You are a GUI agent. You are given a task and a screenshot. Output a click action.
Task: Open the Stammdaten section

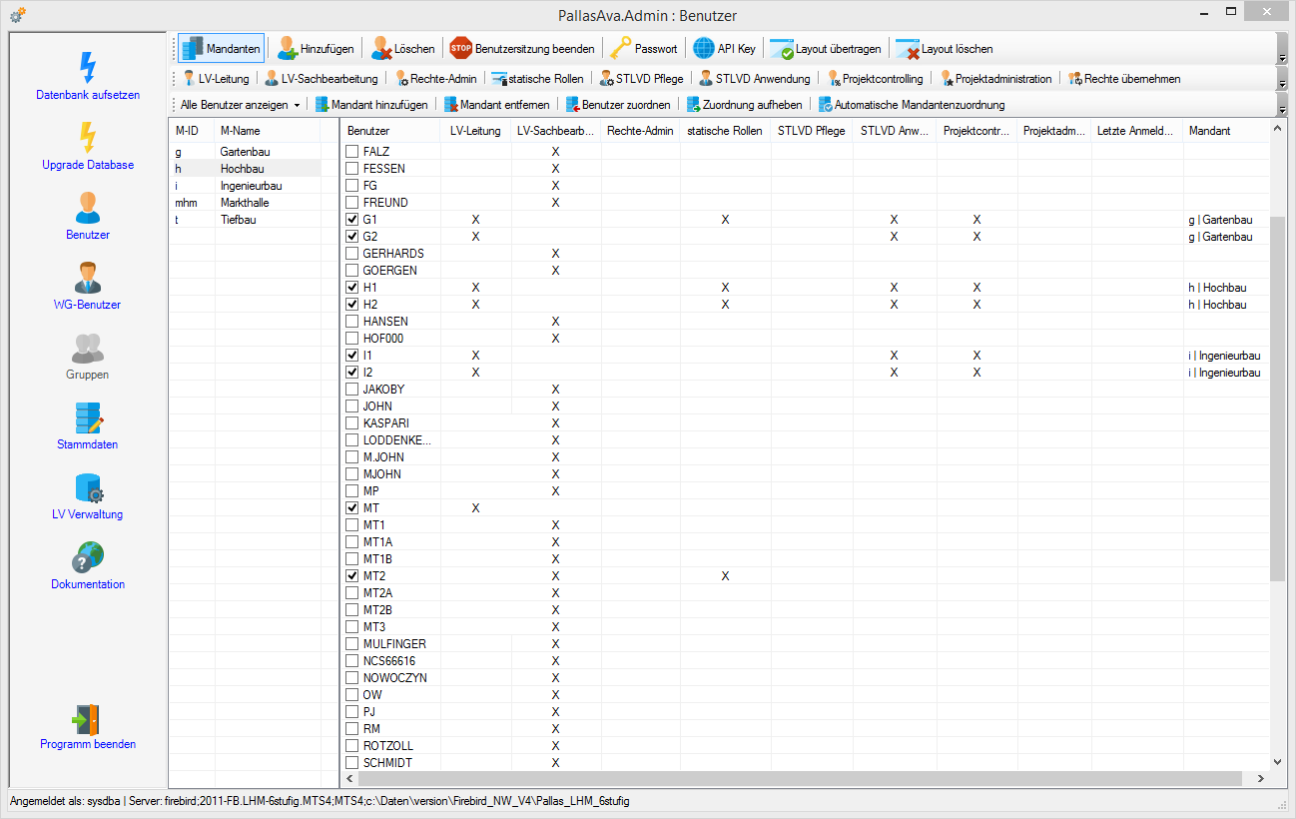click(x=88, y=425)
